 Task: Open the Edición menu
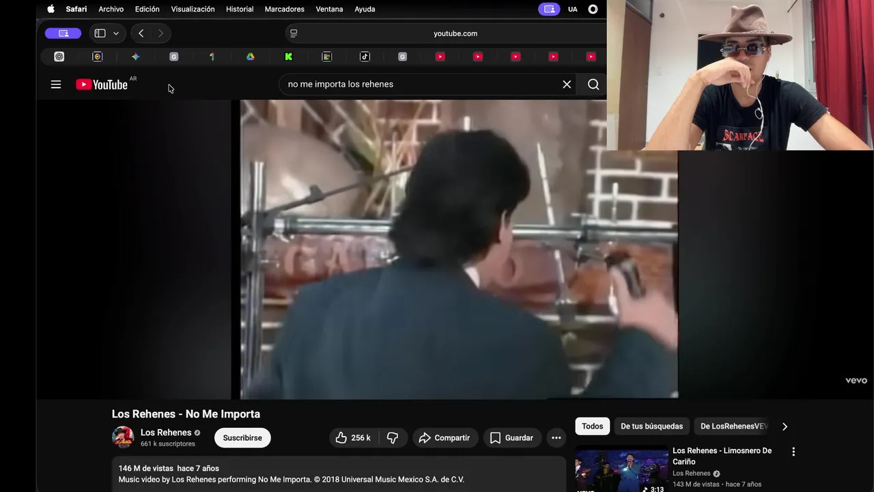(147, 9)
